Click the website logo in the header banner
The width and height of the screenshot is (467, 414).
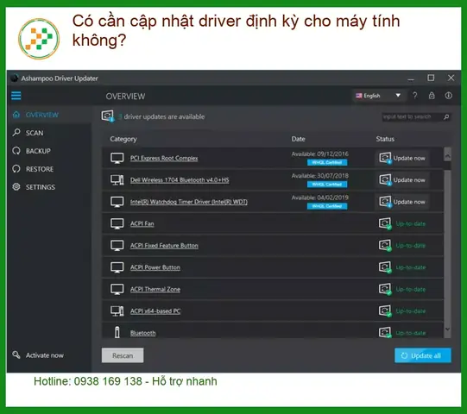click(39, 39)
